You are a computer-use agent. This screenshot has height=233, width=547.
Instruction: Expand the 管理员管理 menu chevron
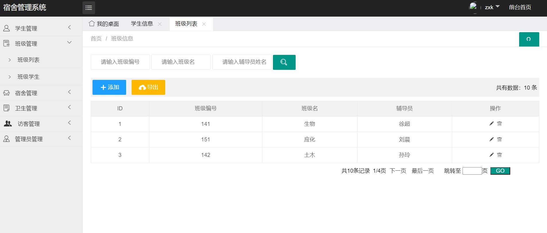point(69,138)
